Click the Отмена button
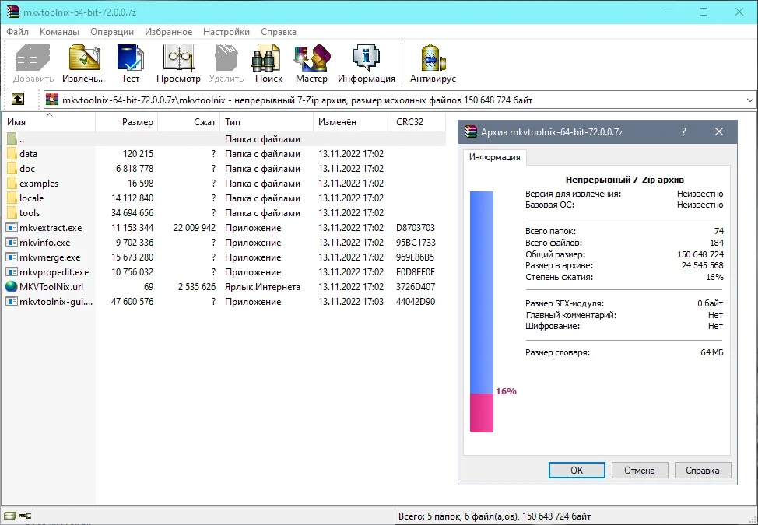This screenshot has height=525, width=758. 640,470
